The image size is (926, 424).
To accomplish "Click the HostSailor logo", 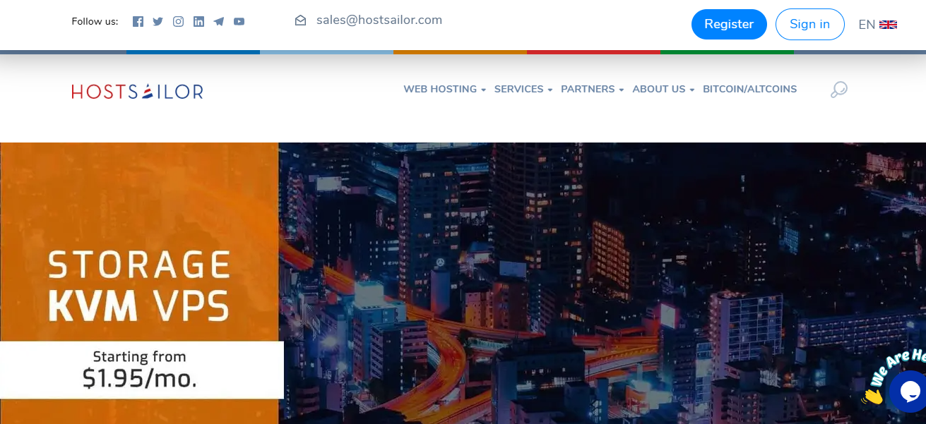I will point(137,91).
